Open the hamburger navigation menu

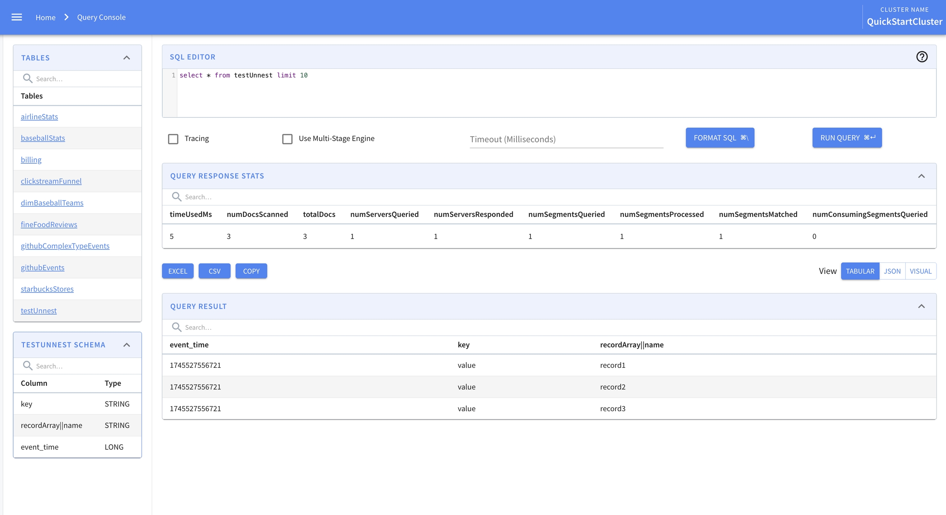17,17
